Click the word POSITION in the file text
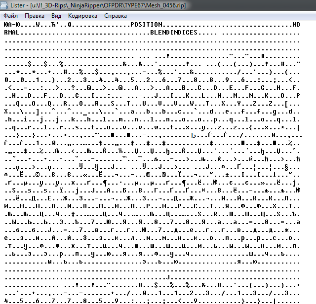The image size is (316, 304). (146, 25)
